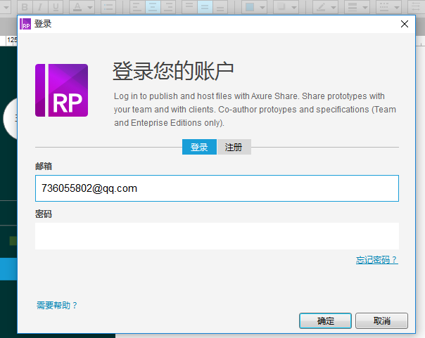The image size is (425, 338).
Task: Open the leftmost toolbar dropdown arrow
Action: tap(6, 7)
